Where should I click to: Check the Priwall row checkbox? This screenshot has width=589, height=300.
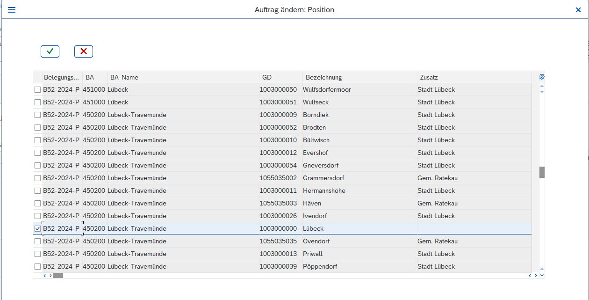tap(38, 254)
